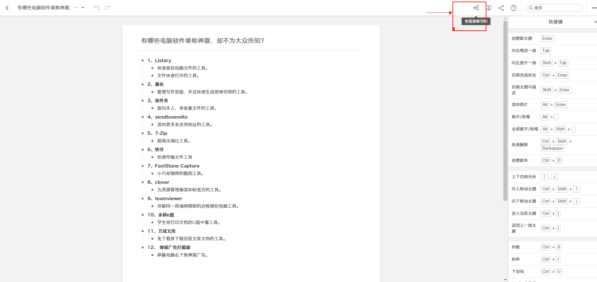The width and height of the screenshot is (597, 282).
Task: Click '添加更多发送到地址的工具。' line
Action: [185, 125]
